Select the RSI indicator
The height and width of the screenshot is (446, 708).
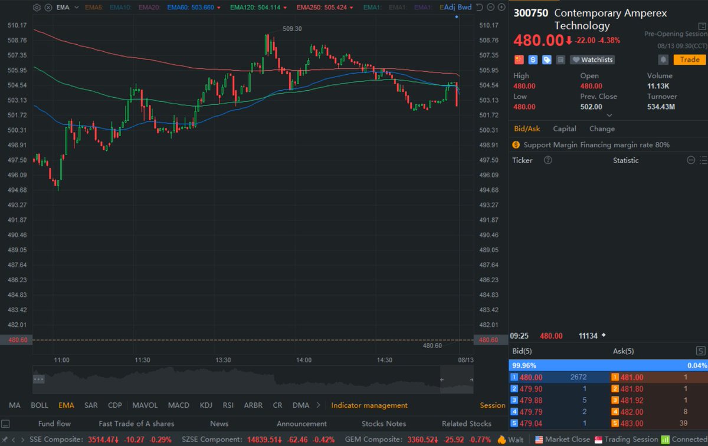click(228, 405)
